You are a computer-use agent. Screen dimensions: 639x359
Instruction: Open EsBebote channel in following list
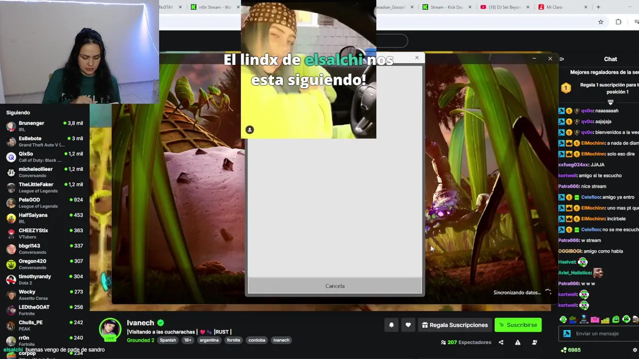point(45,141)
